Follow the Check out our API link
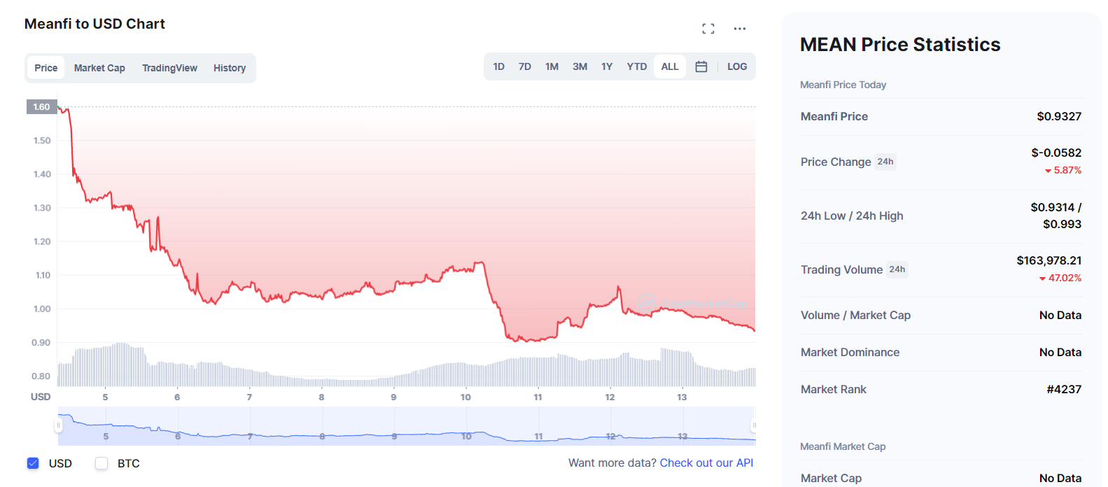This screenshot has height=487, width=1108. point(706,463)
